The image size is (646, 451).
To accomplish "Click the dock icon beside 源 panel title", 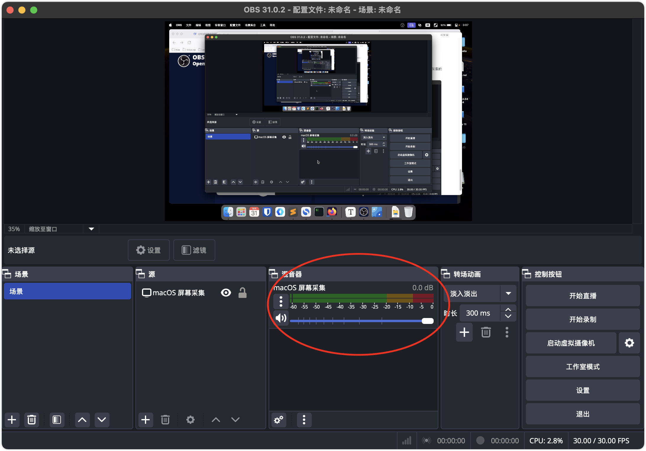I will pyautogui.click(x=141, y=274).
